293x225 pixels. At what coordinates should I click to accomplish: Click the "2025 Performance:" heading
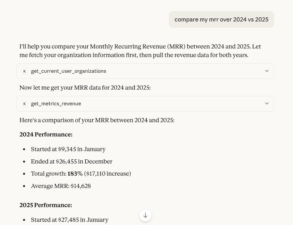[x=46, y=205]
